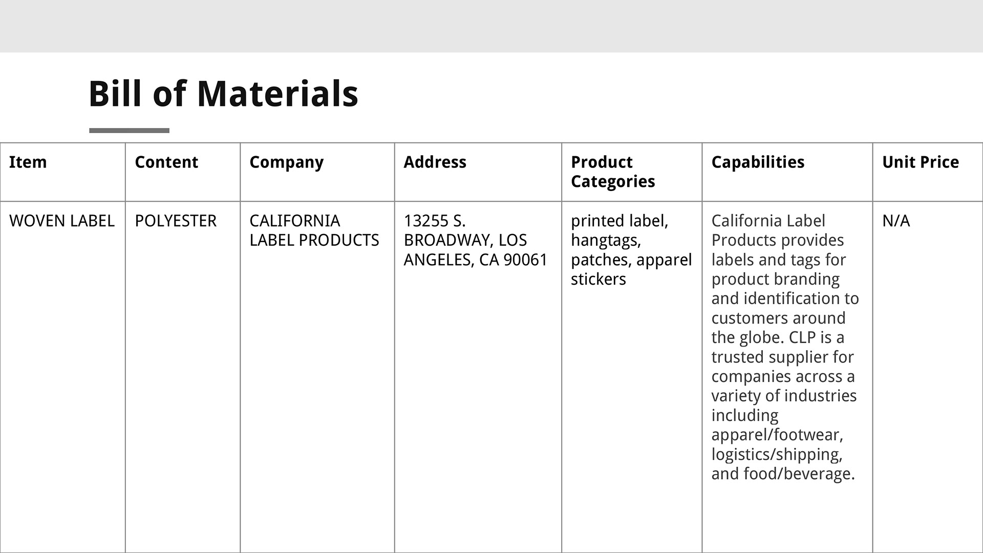Select the POLYESTER content text

(x=176, y=221)
